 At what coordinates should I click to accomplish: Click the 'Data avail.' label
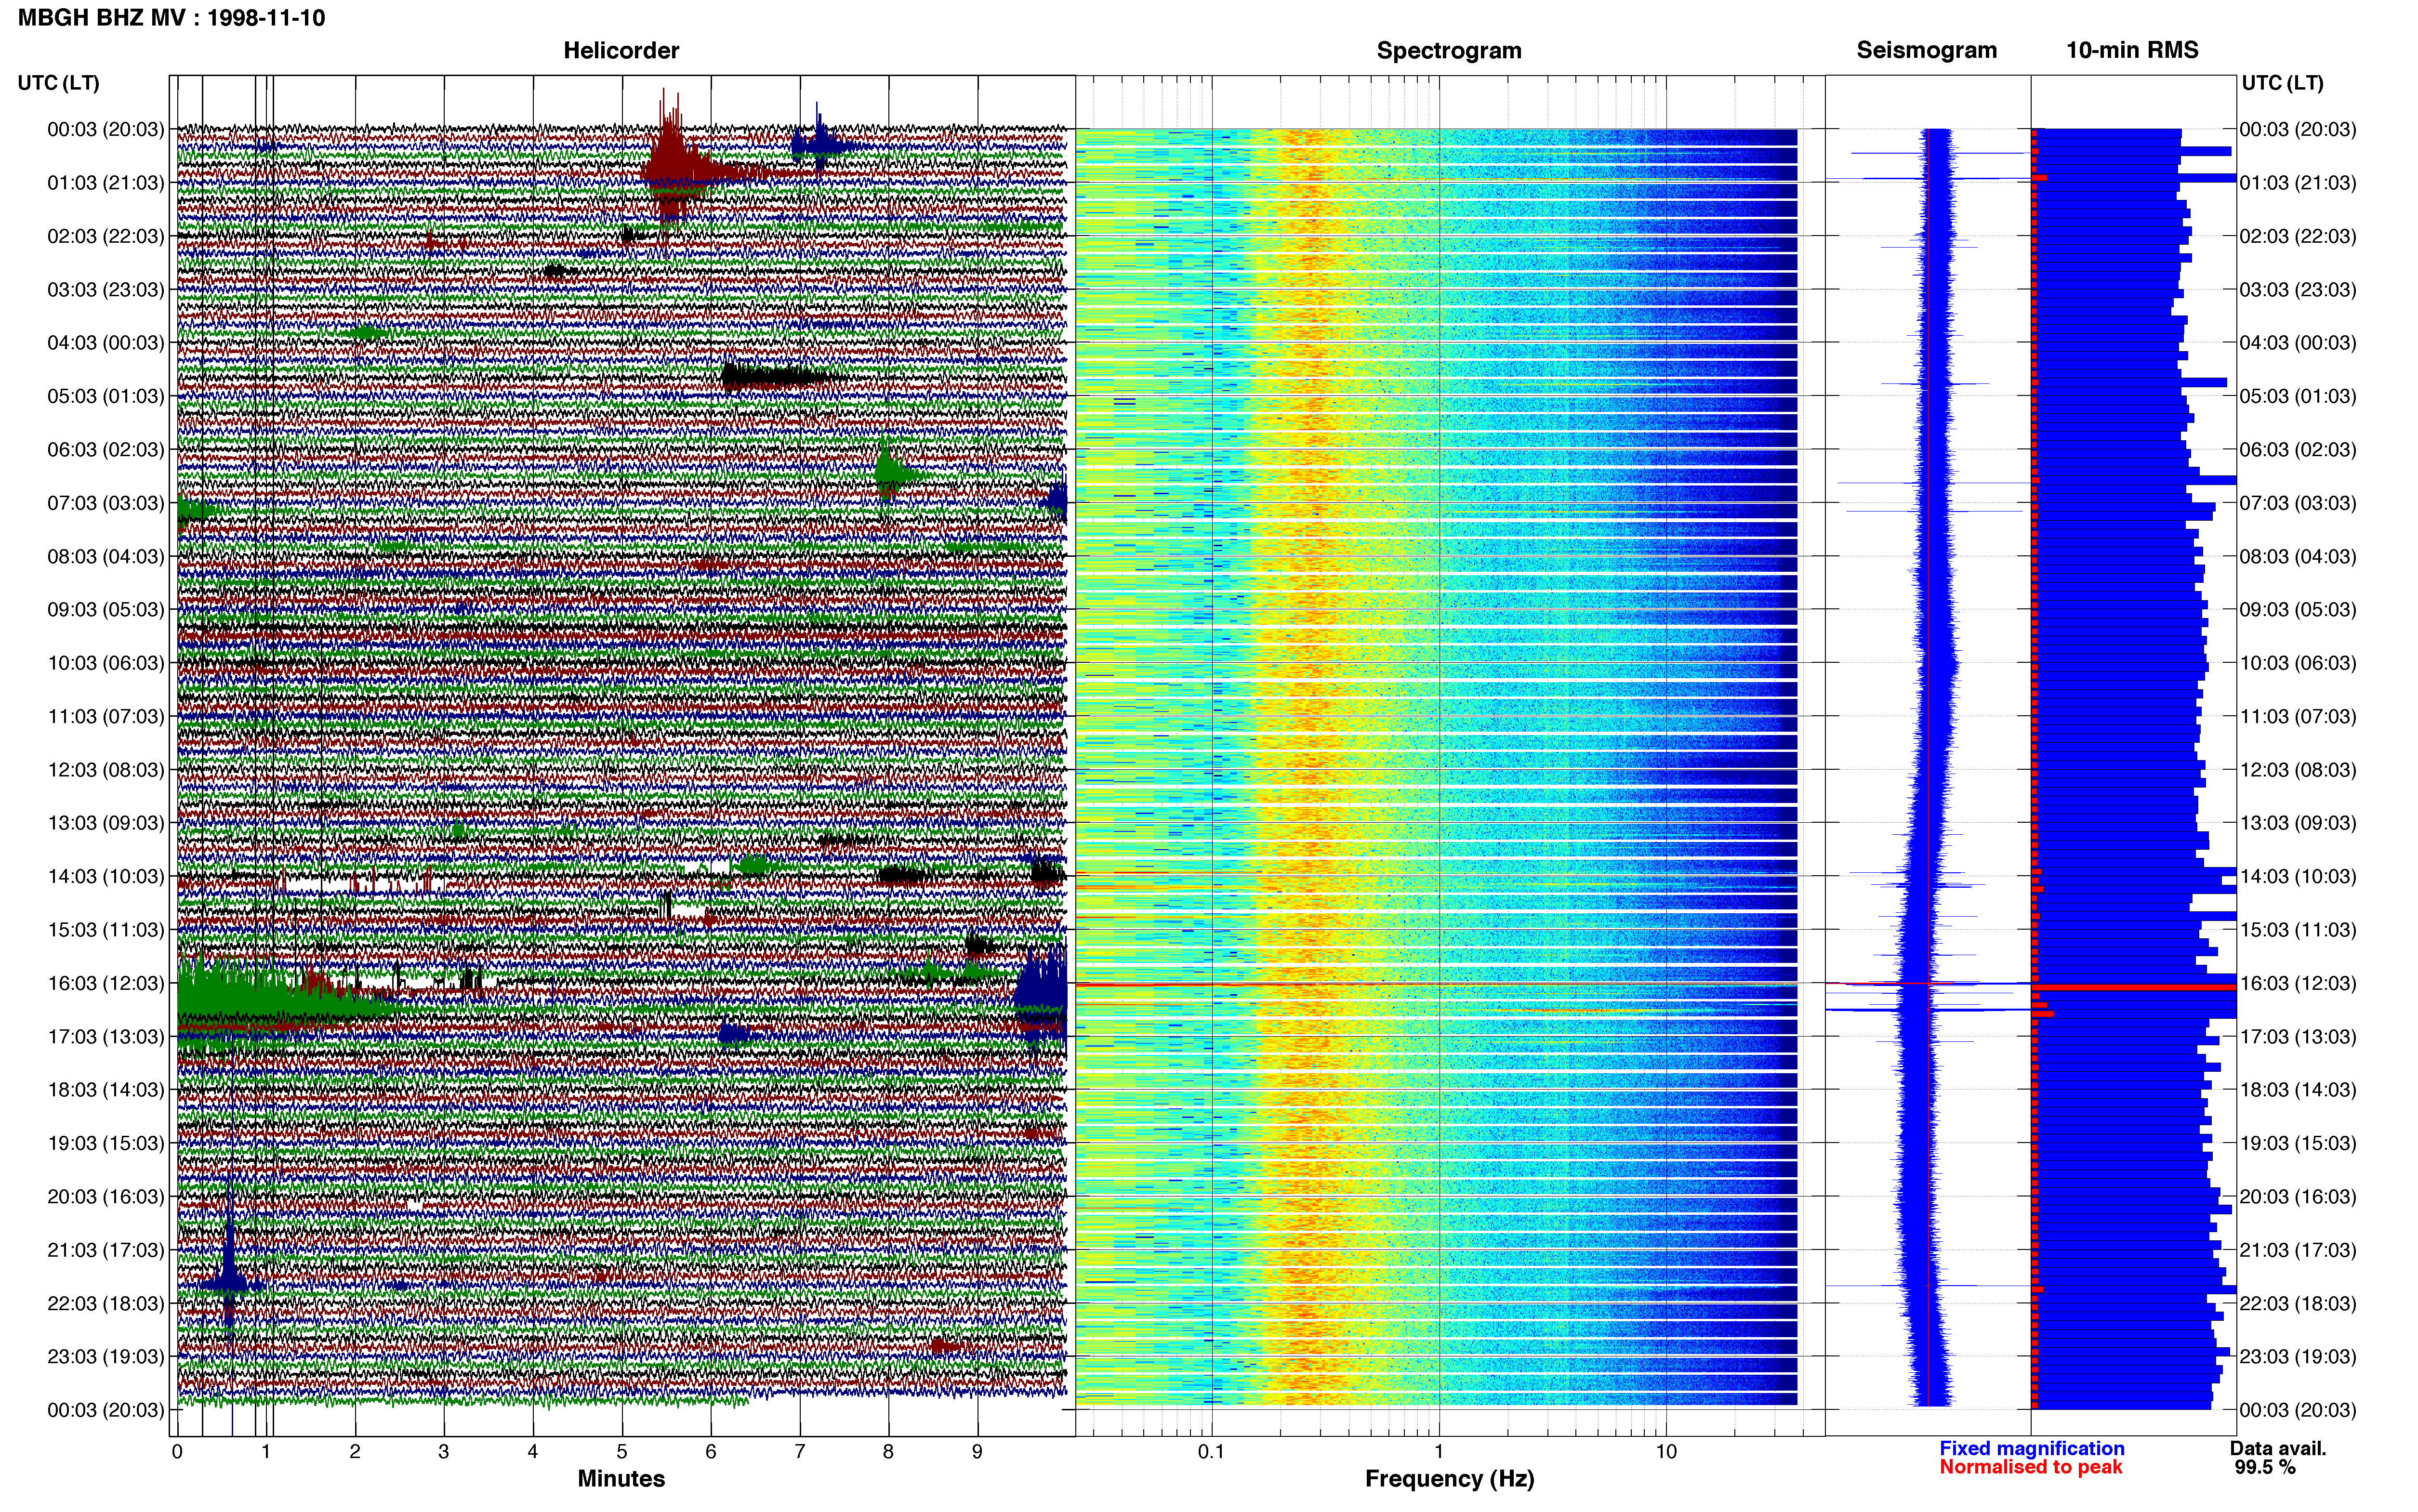tap(2278, 1449)
